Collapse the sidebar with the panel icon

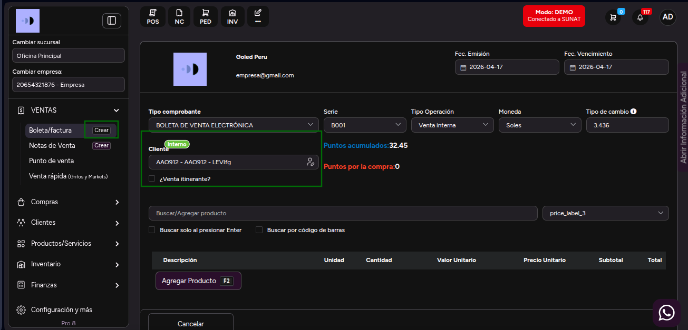pyautogui.click(x=111, y=21)
